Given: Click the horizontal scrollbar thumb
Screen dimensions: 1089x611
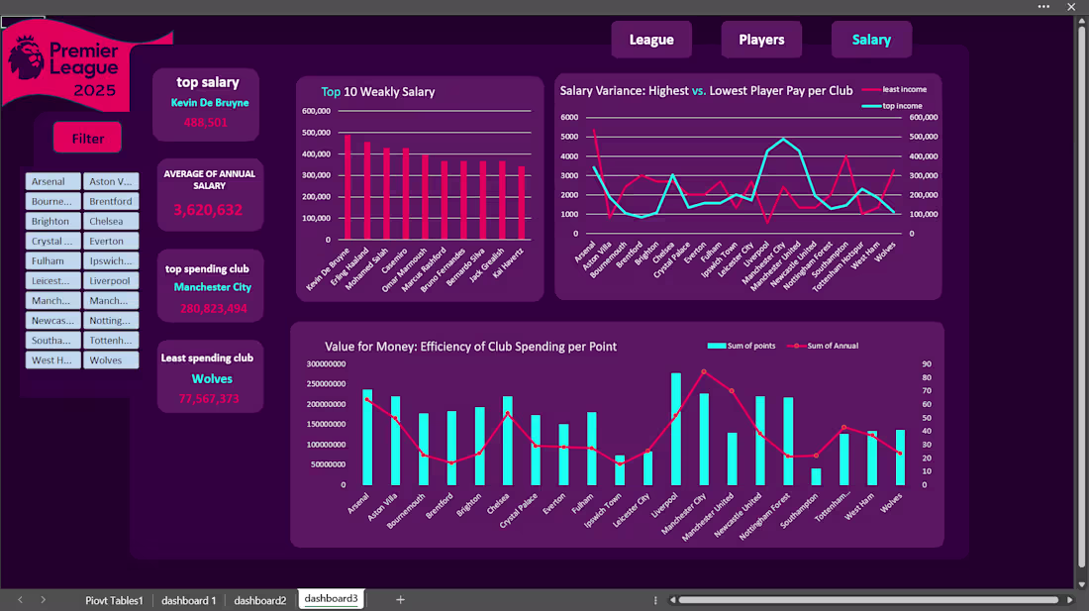Looking at the screenshot, I should point(868,600).
